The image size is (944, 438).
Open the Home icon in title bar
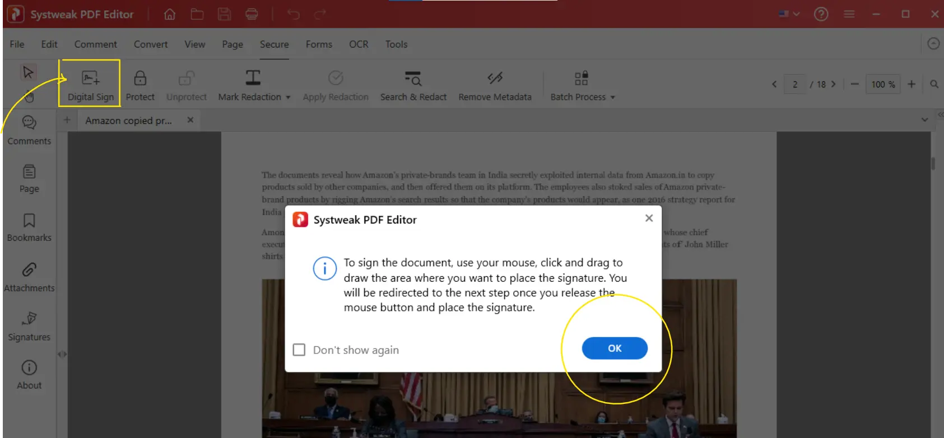click(170, 15)
